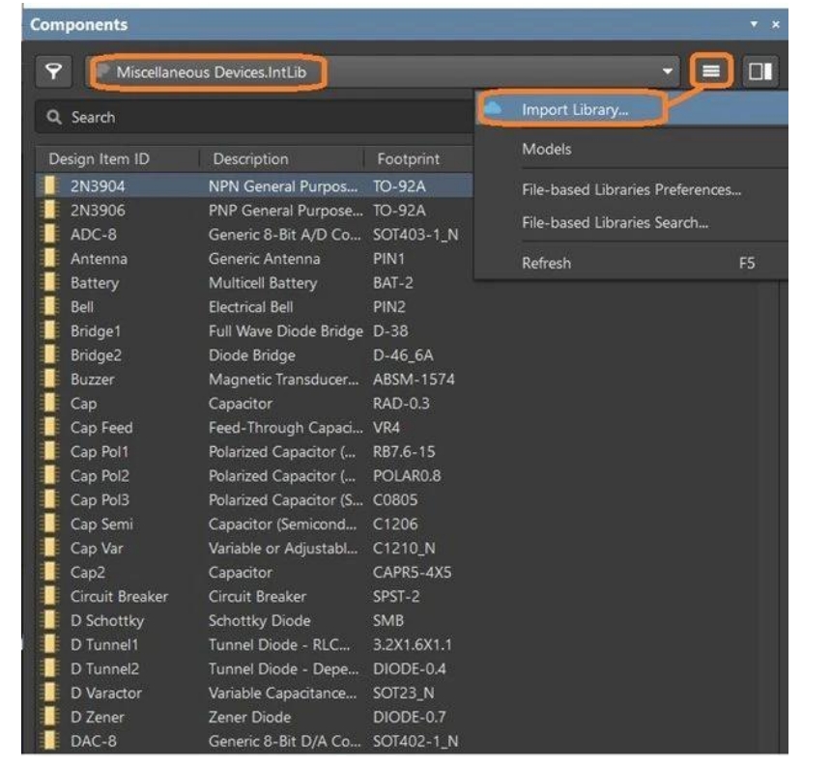Click the component icon for Bridge1
The width and height of the screenshot is (831, 765).
(48, 331)
